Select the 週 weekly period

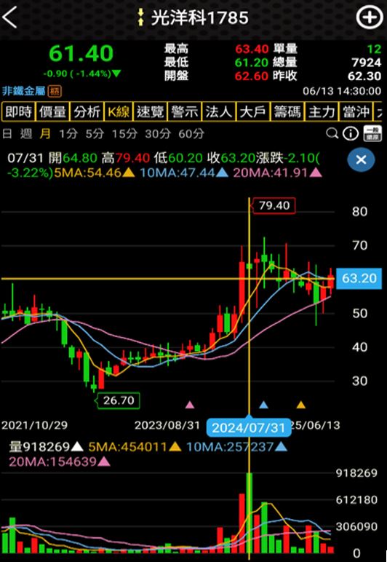[x=26, y=134]
